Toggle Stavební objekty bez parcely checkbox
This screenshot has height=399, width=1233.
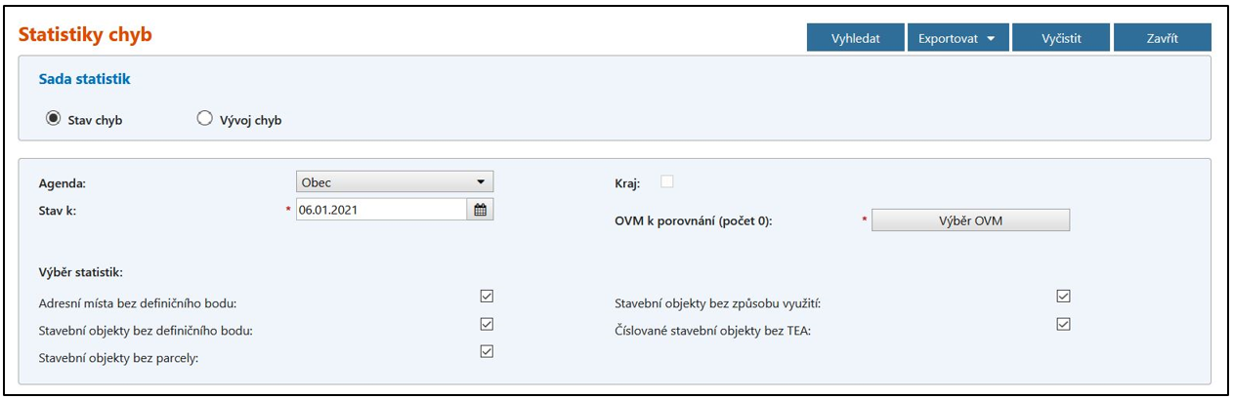click(487, 351)
